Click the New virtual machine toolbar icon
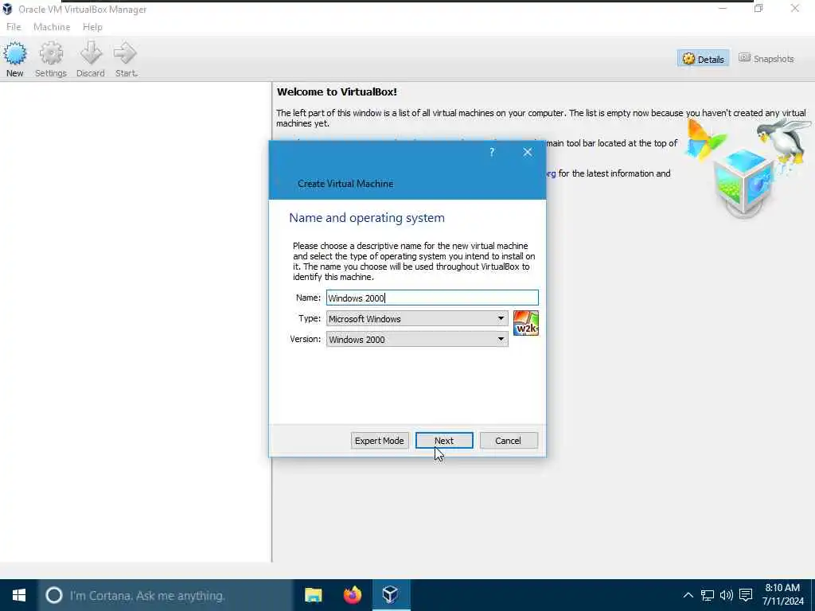Screen dimensions: 815x611 click(x=15, y=59)
